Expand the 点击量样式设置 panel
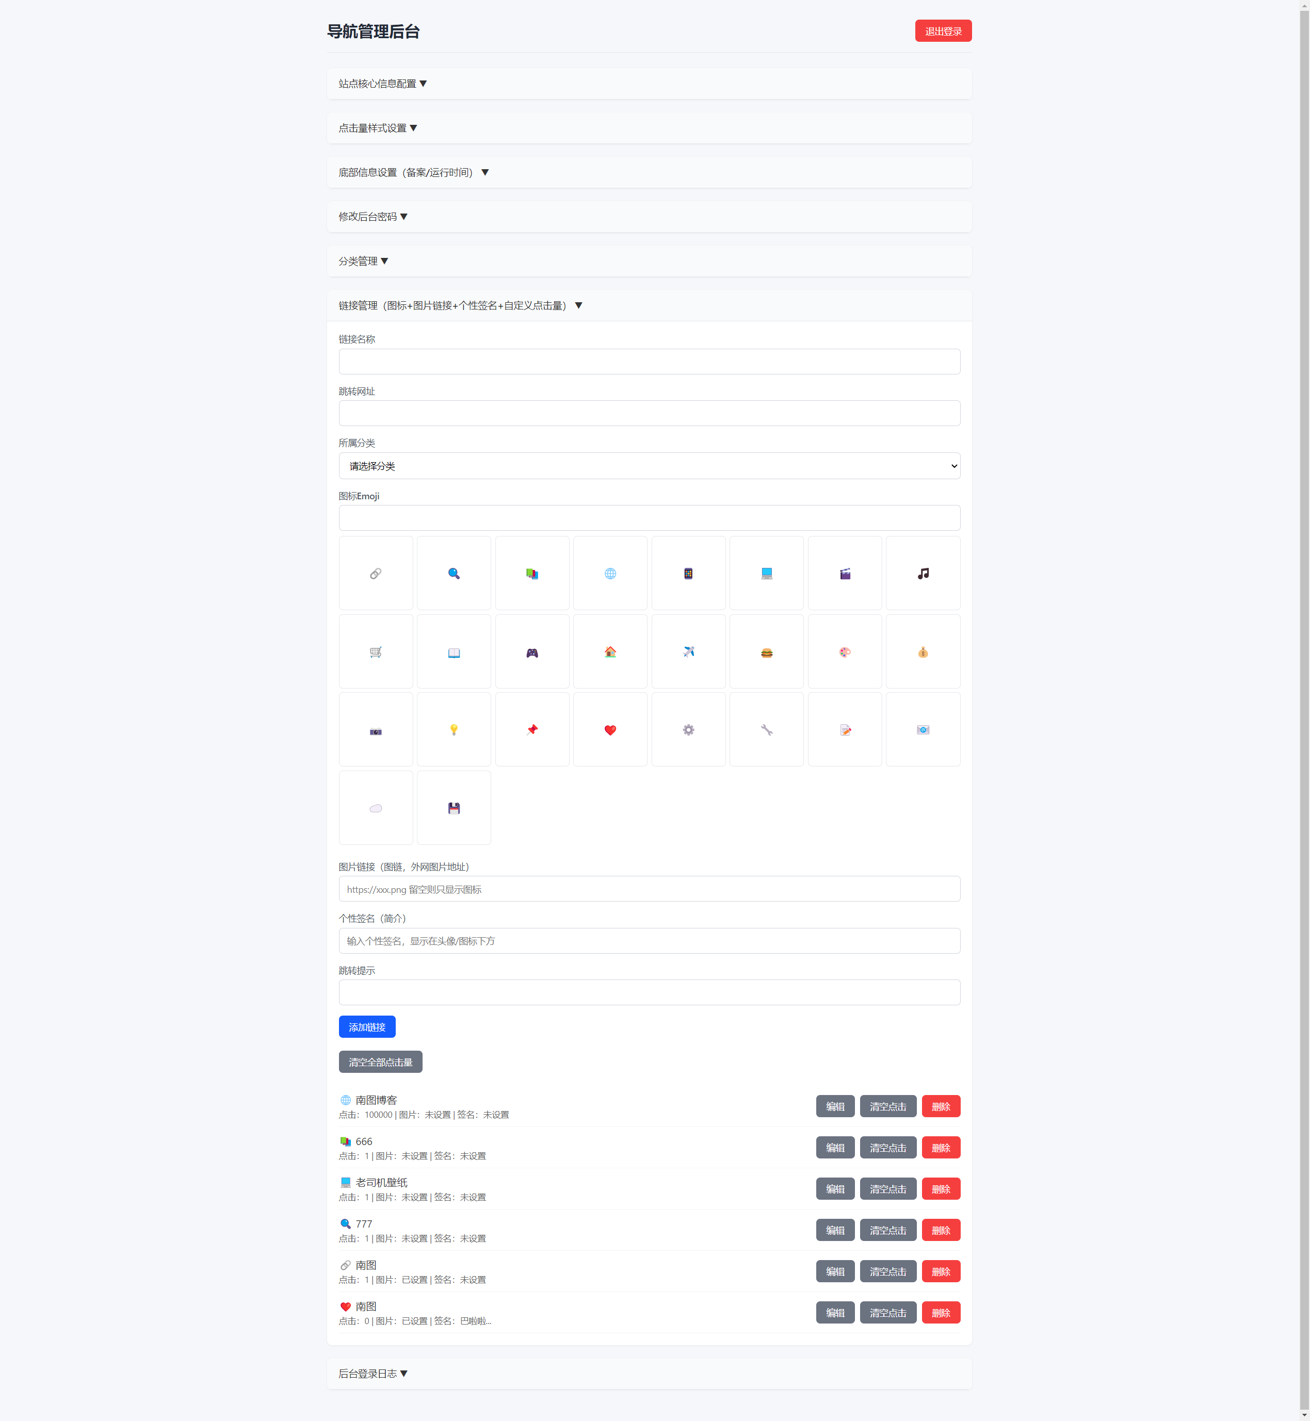The height and width of the screenshot is (1421, 1310). click(378, 128)
